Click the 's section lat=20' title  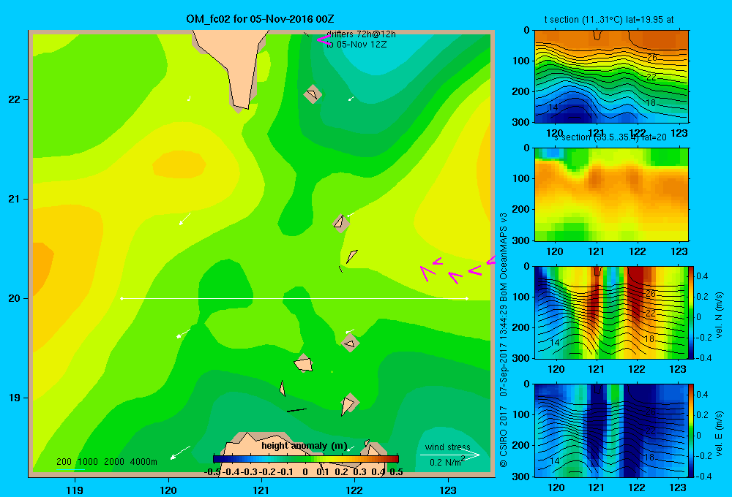coord(610,137)
